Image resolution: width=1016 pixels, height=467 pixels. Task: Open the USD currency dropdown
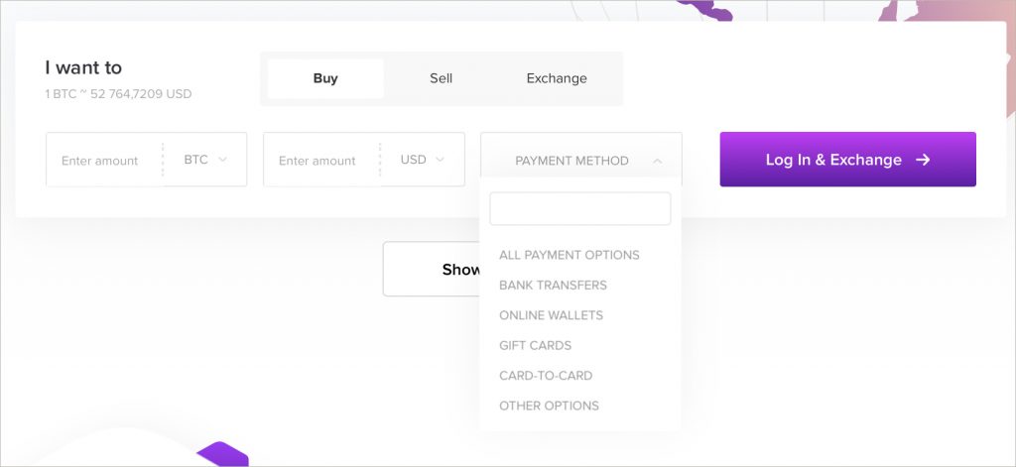[x=423, y=160]
